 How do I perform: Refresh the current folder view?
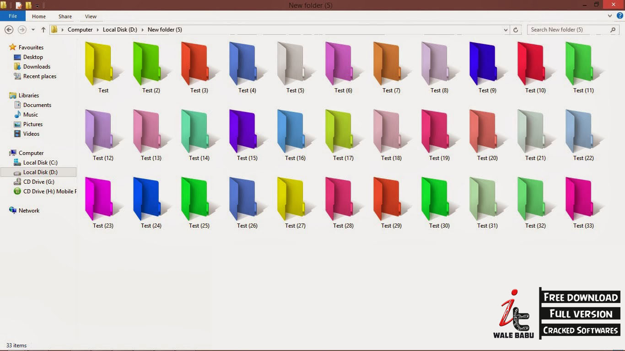pyautogui.click(x=516, y=29)
